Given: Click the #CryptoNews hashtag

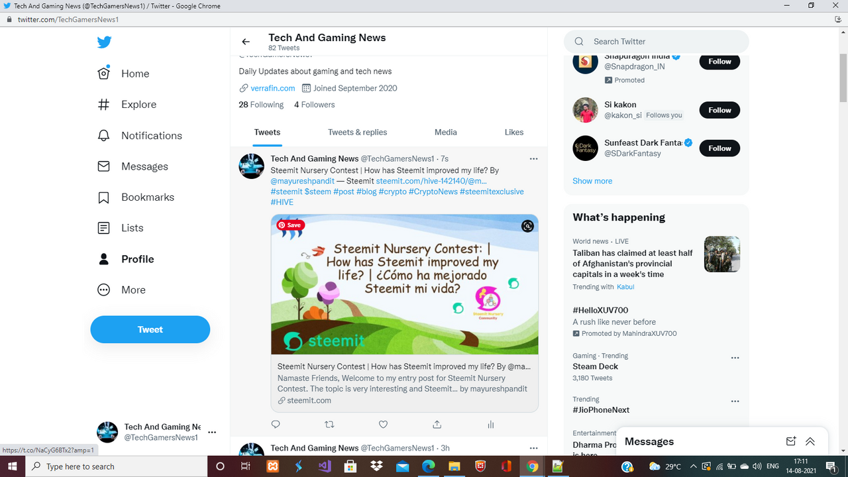Looking at the screenshot, I should tap(433, 191).
